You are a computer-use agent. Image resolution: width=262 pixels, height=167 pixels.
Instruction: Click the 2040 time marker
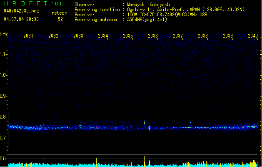click(x=253, y=36)
